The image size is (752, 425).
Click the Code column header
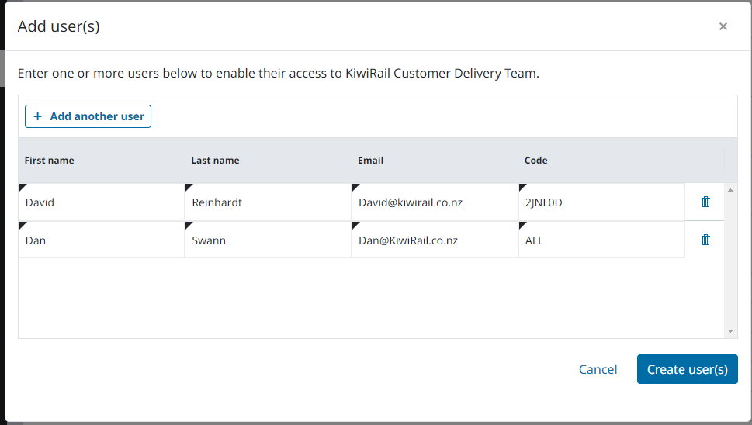[x=536, y=161]
